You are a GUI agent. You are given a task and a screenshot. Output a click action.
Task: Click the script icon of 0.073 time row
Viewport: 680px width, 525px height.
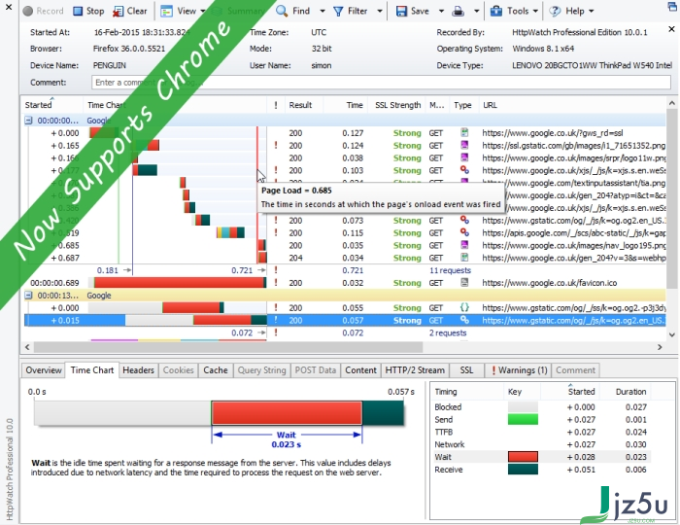point(464,220)
